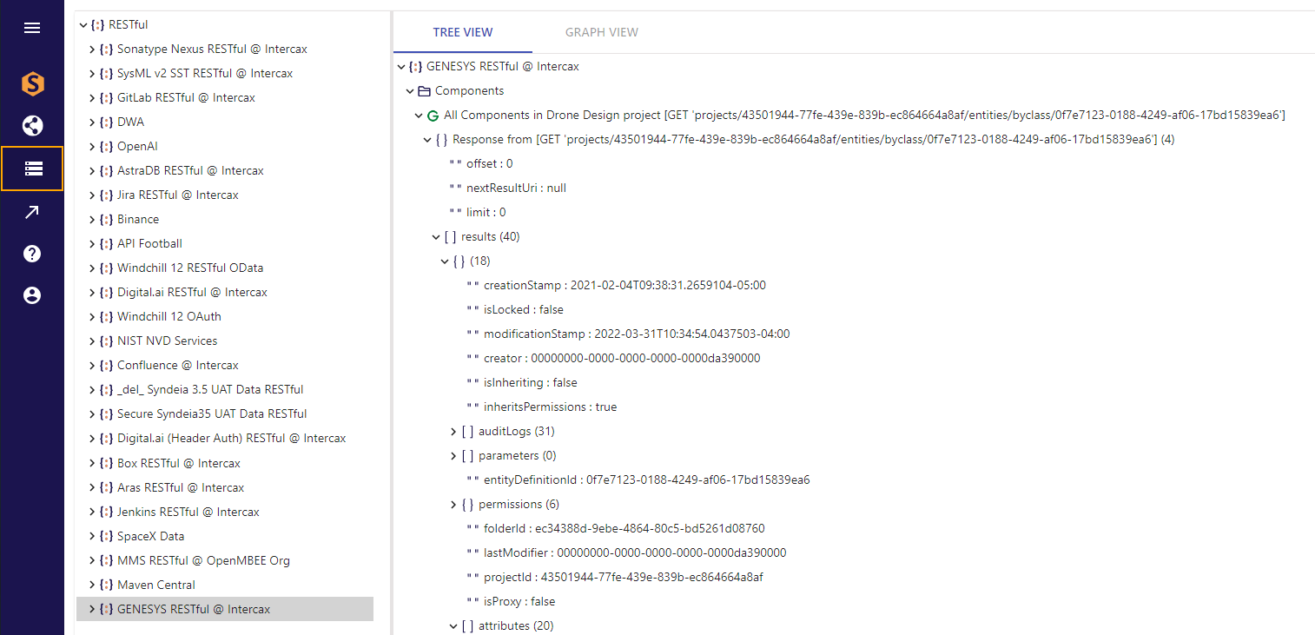Switch to the Graph View tab
Image resolution: width=1315 pixels, height=635 pixels.
click(602, 32)
